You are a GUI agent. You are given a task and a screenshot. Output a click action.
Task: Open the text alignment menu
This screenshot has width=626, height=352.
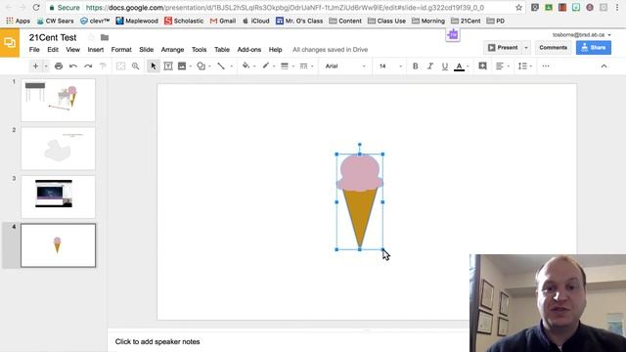tap(500, 66)
